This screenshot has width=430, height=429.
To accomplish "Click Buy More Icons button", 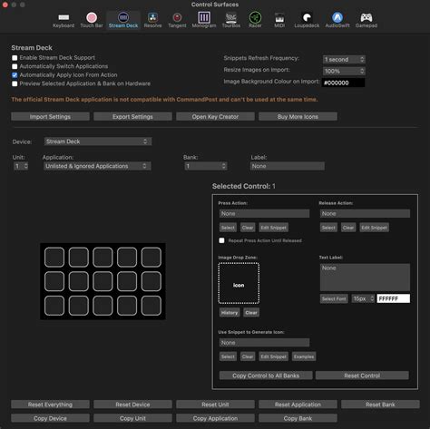I will [298, 117].
